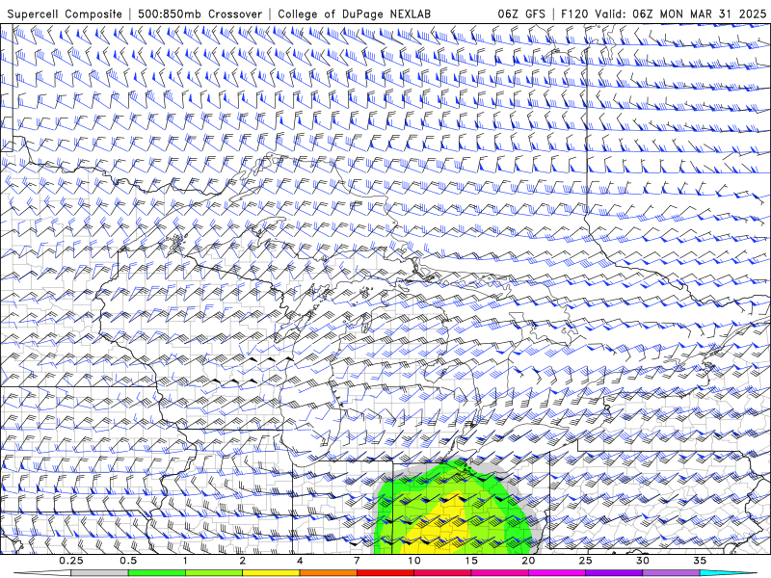
Task: Click the purple color bar segment
Action: [x=614, y=573]
